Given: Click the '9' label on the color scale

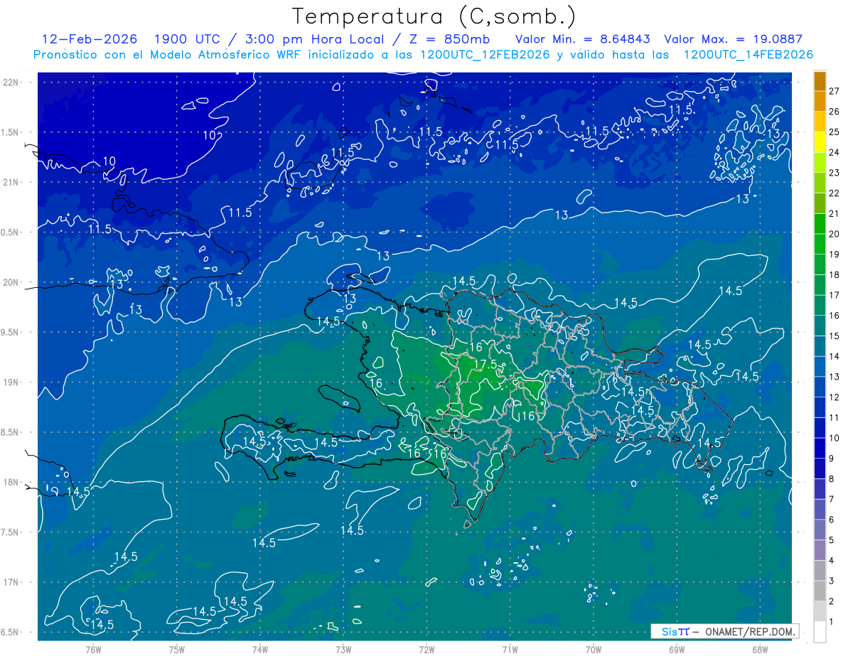Looking at the screenshot, I should (x=832, y=459).
